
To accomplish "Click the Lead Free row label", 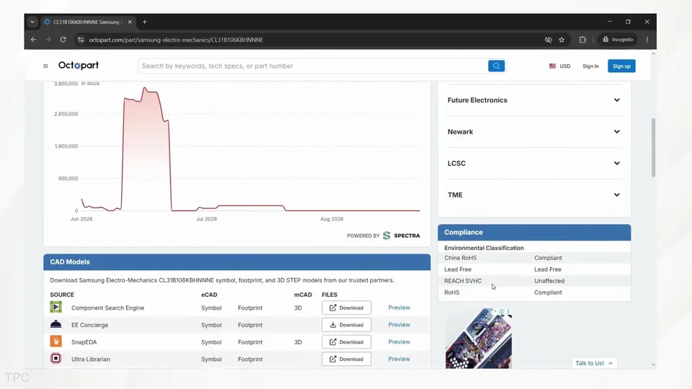I will (x=458, y=269).
